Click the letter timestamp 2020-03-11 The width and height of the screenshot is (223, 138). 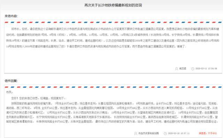click(x=206, y=69)
